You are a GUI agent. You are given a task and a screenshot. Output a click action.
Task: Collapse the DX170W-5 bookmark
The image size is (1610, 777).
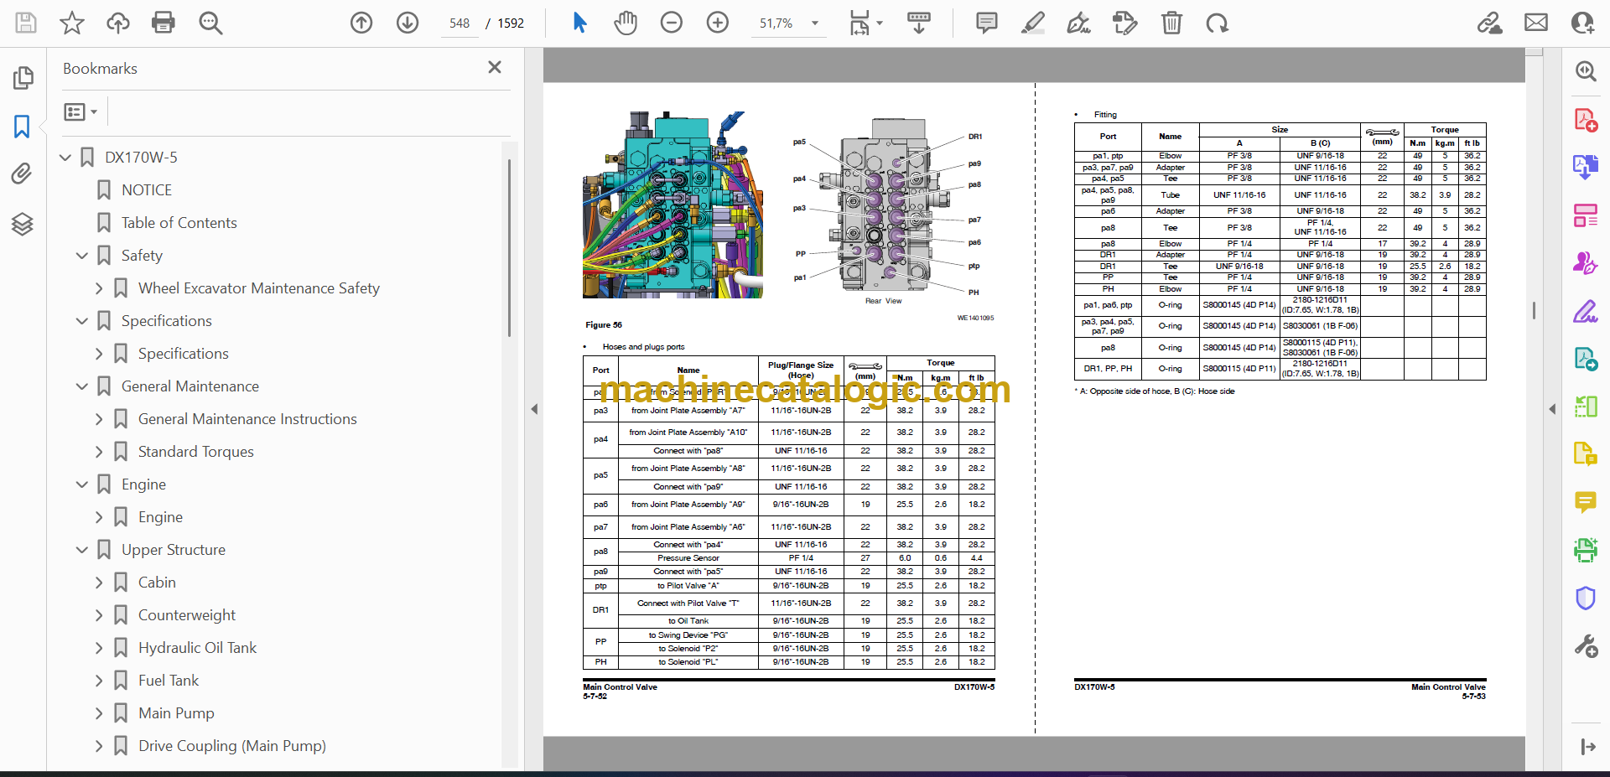[x=65, y=158]
